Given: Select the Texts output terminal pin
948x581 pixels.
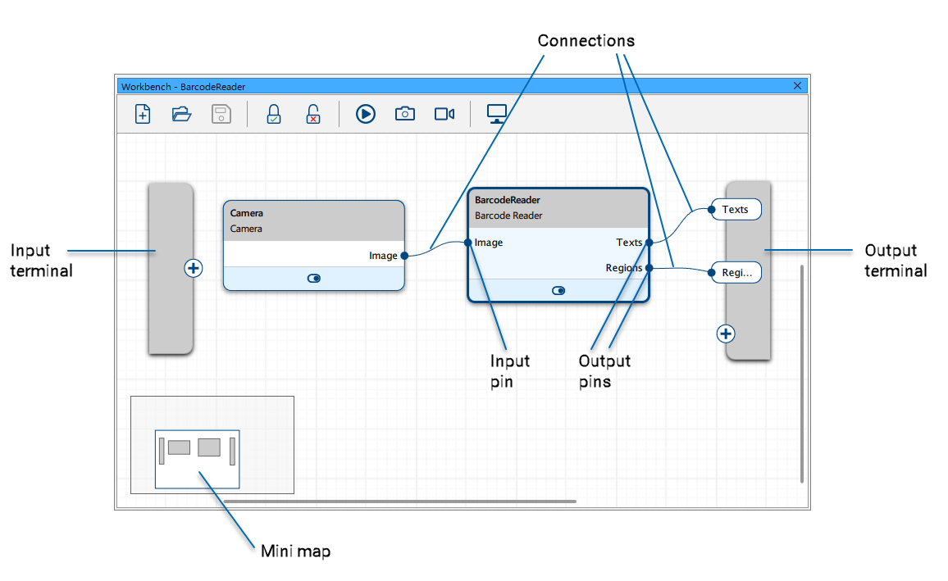Looking at the screenshot, I should (736, 210).
